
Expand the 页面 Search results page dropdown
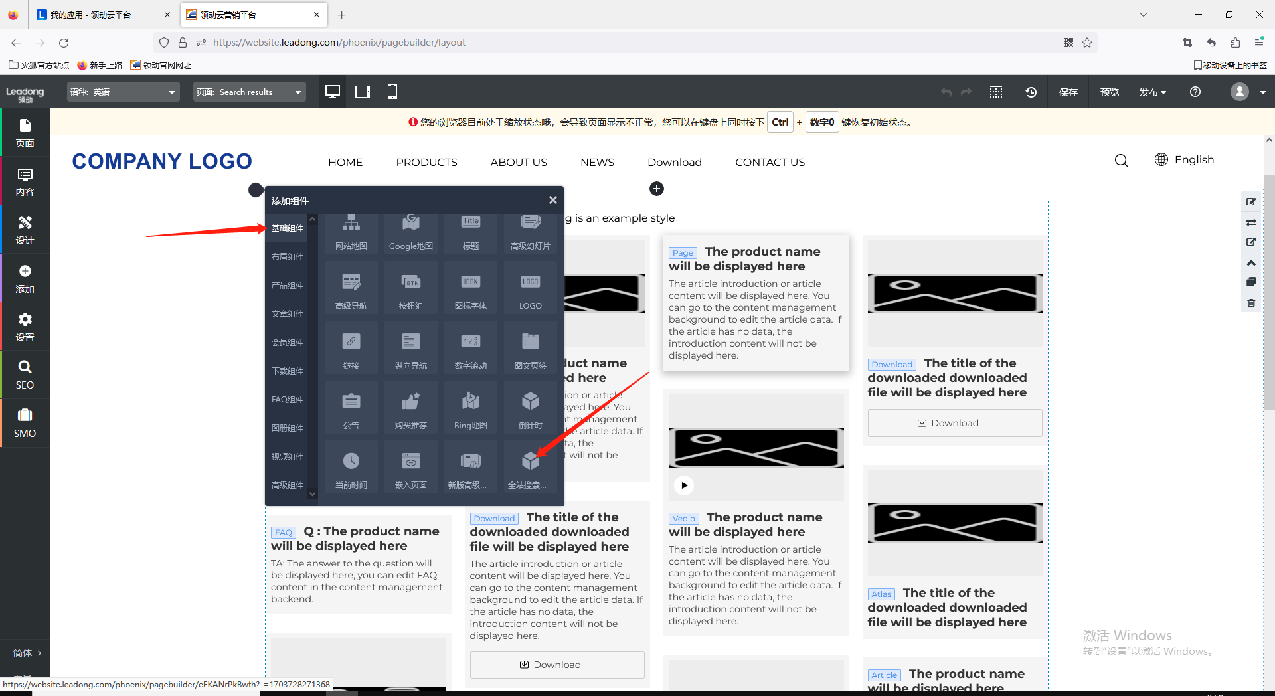(x=249, y=92)
